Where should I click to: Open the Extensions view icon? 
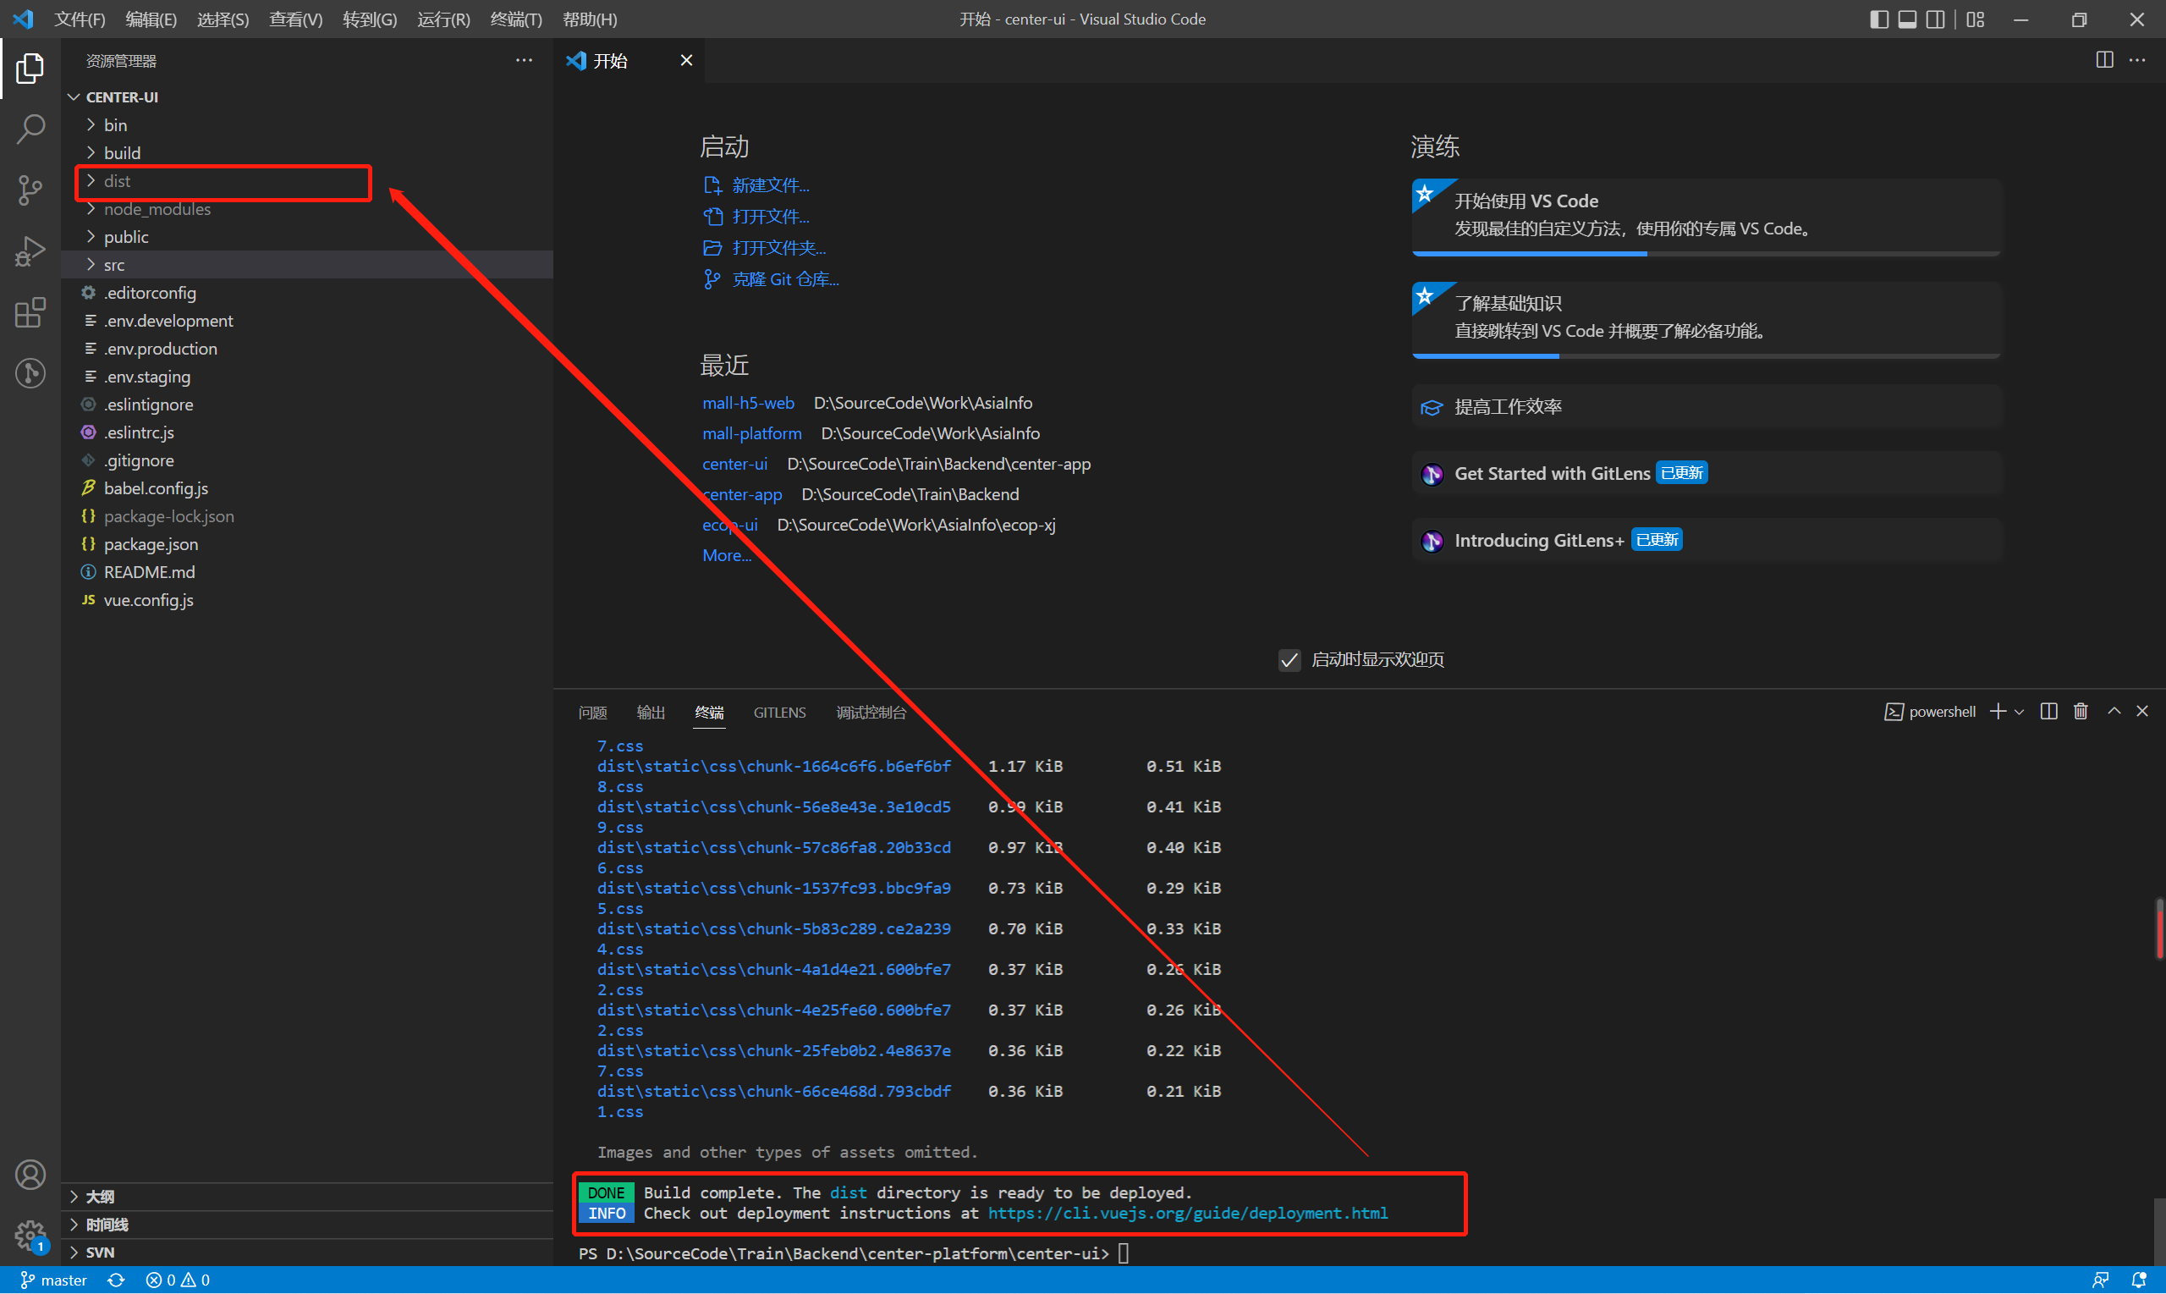[30, 312]
